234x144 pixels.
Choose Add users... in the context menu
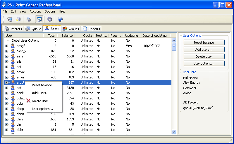[44, 93]
